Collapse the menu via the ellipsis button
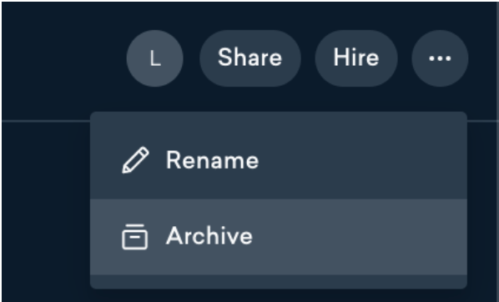 (440, 58)
